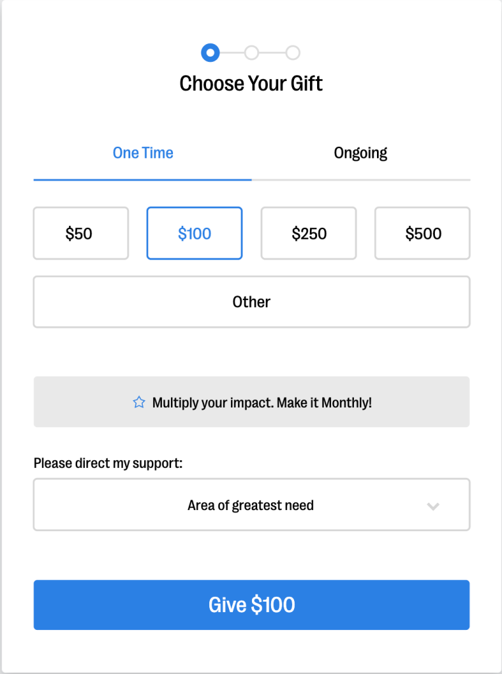Click the filled first step indicator circle
This screenshot has height=674, width=502.
pos(210,53)
